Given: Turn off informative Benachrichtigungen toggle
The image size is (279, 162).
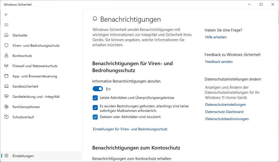Looking at the screenshot, I should point(98,89).
